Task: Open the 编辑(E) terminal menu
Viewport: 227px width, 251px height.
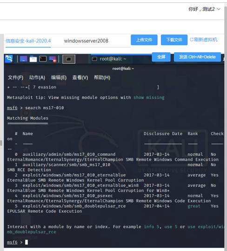Action: click(59, 78)
